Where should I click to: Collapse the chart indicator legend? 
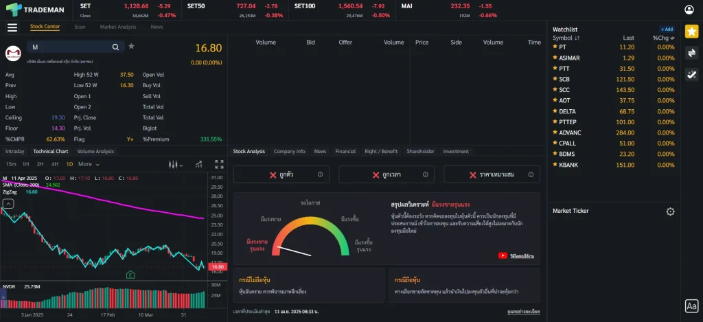point(8,203)
